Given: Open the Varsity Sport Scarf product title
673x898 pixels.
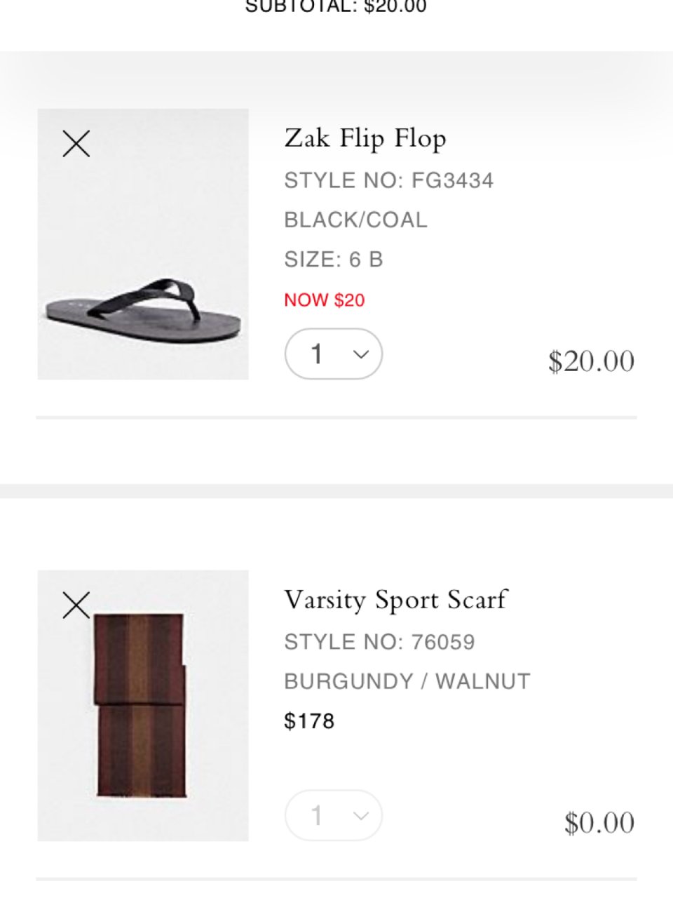Looking at the screenshot, I should point(395,600).
